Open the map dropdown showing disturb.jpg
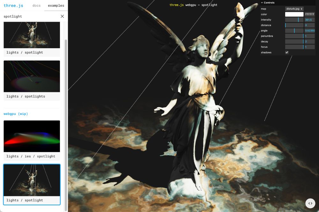The height and width of the screenshot is (212, 319). (x=294, y=9)
